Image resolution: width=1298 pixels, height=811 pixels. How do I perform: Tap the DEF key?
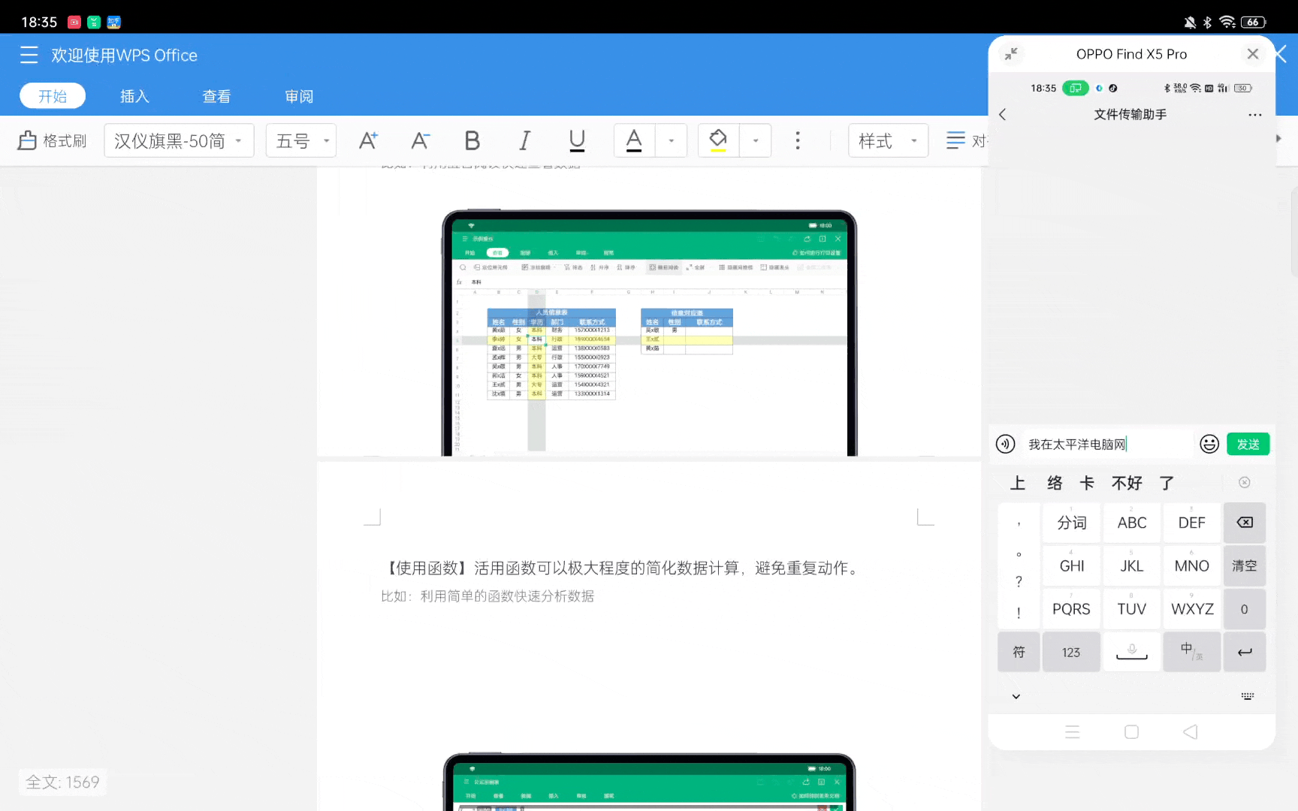click(1192, 523)
